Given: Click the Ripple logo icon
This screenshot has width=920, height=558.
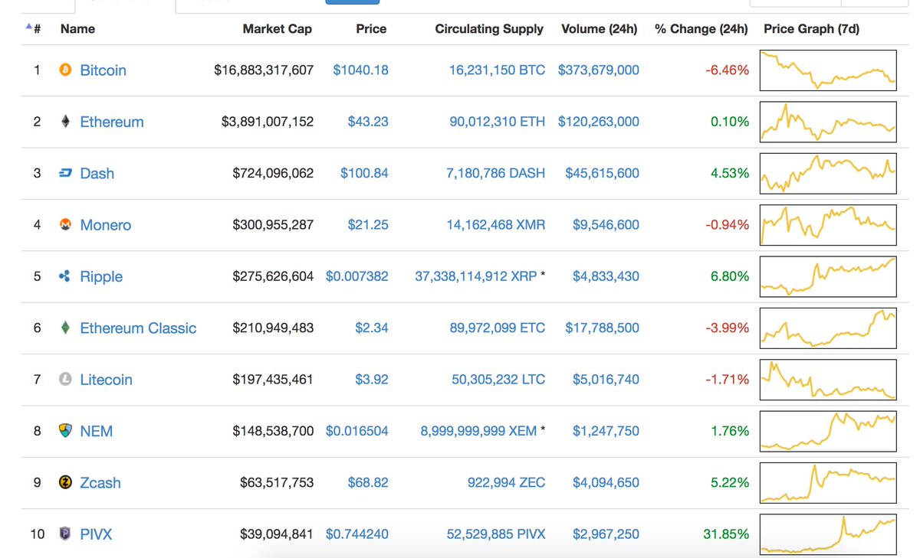Looking at the screenshot, I should click(x=65, y=276).
